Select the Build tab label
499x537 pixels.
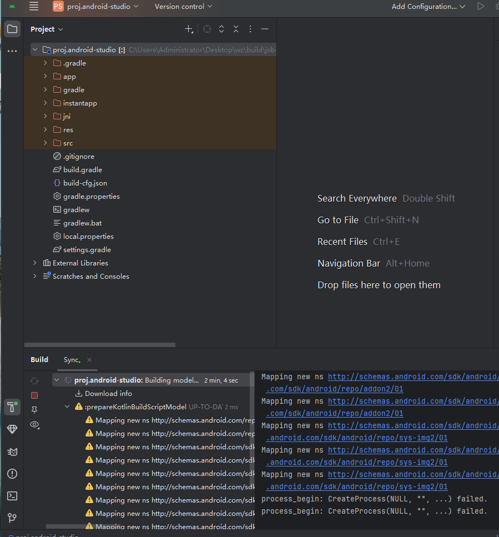tap(39, 360)
